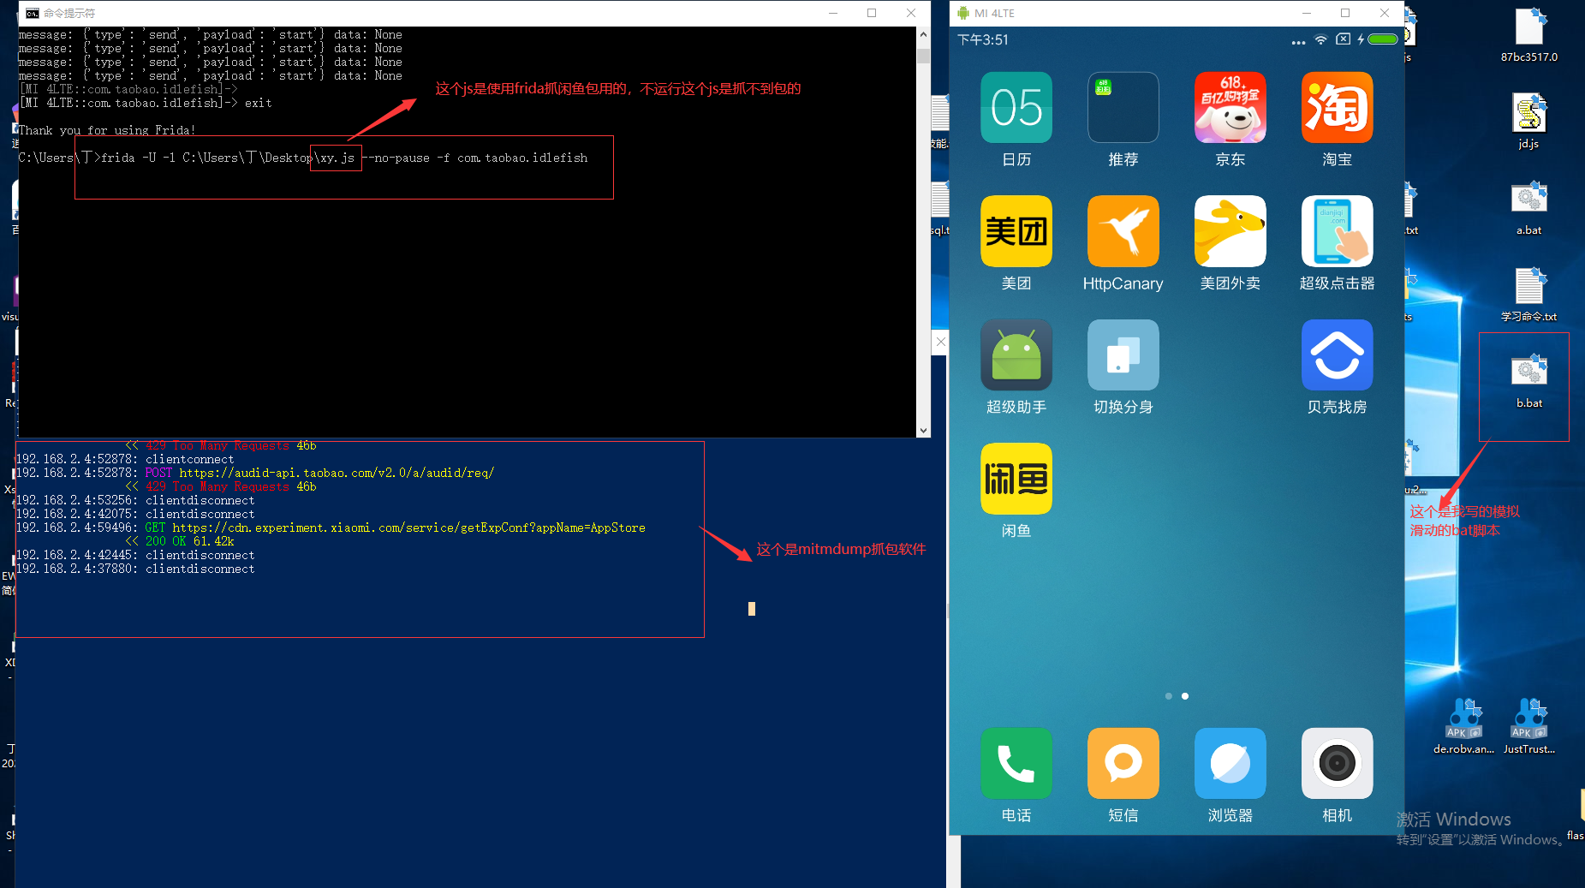Select the b.bat script on the desktop

click(1528, 381)
